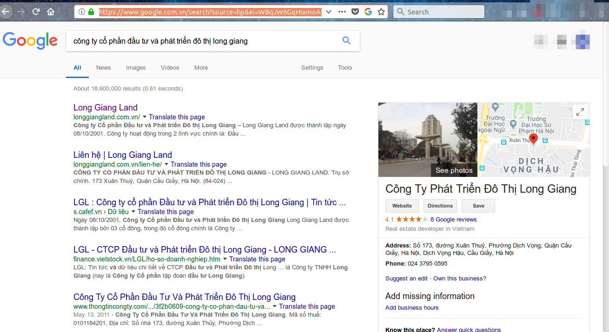
Task: Bookmark this page with the star icon
Action: coord(381,12)
